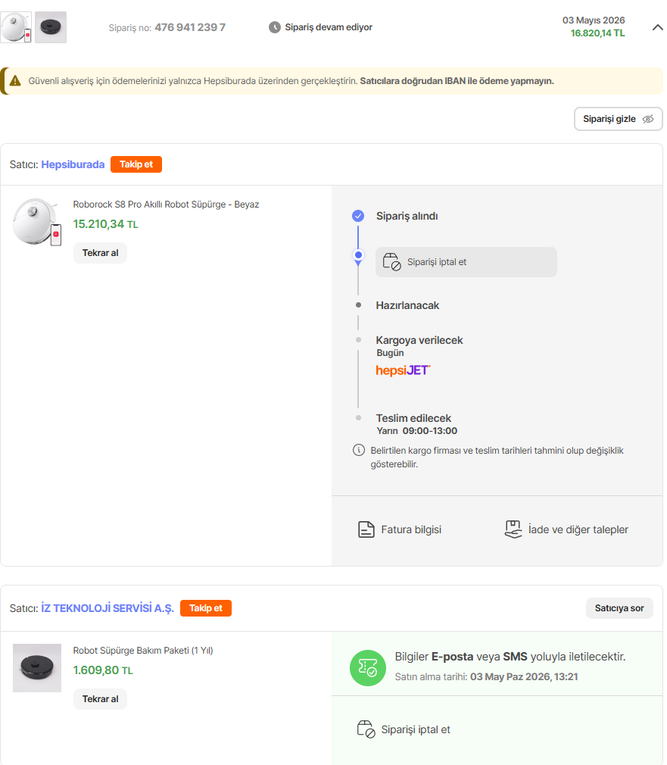Cancel the Bakım Paketi order icon
Viewport: 667px width, 765px height.
pyautogui.click(x=366, y=729)
